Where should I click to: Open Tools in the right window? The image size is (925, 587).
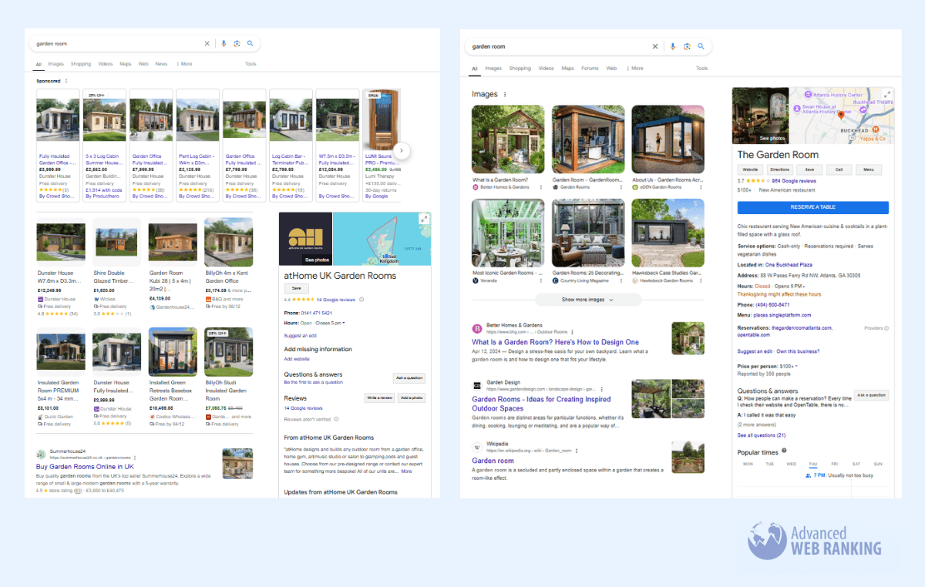click(701, 69)
